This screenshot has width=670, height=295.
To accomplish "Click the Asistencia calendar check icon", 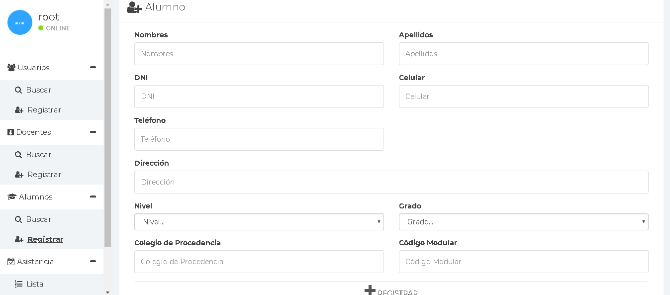I will click(11, 262).
